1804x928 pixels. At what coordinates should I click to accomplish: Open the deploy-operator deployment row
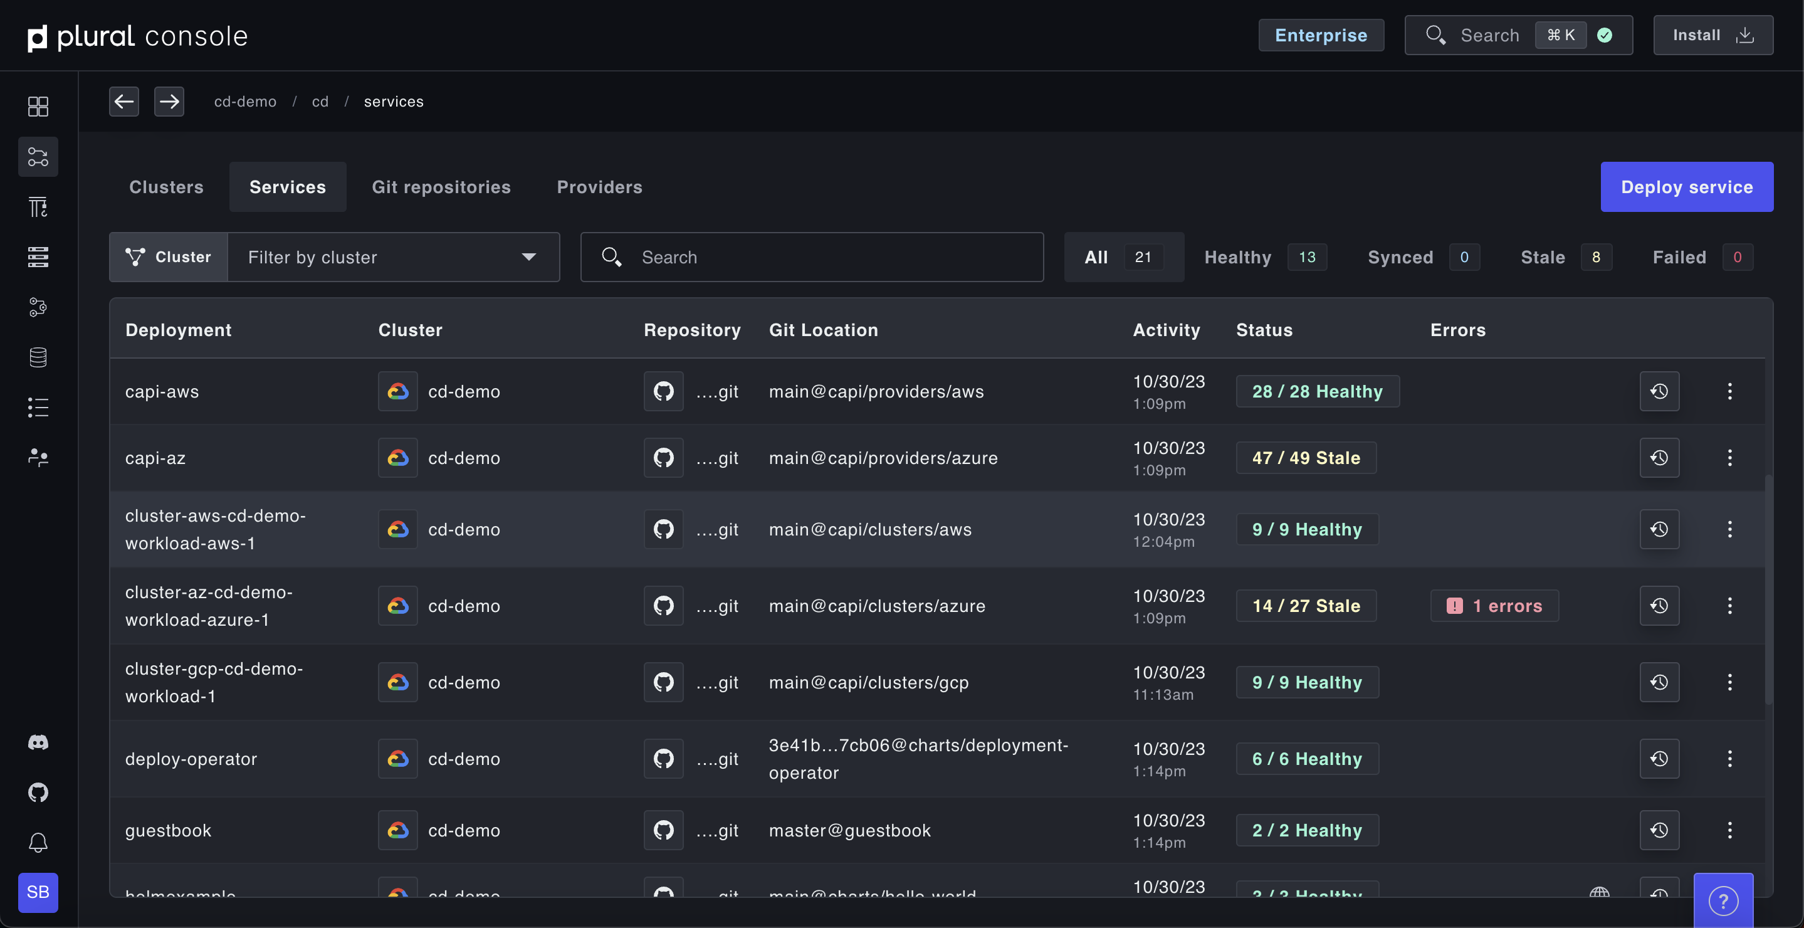point(937,759)
